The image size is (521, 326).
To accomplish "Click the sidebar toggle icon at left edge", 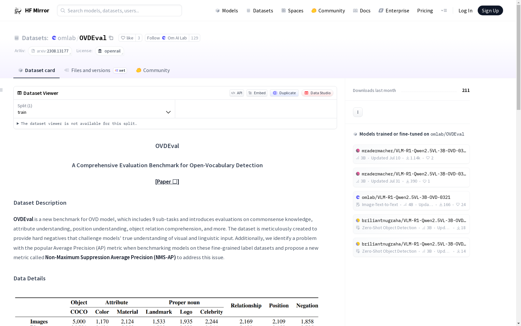I will pyautogui.click(x=2, y=90).
